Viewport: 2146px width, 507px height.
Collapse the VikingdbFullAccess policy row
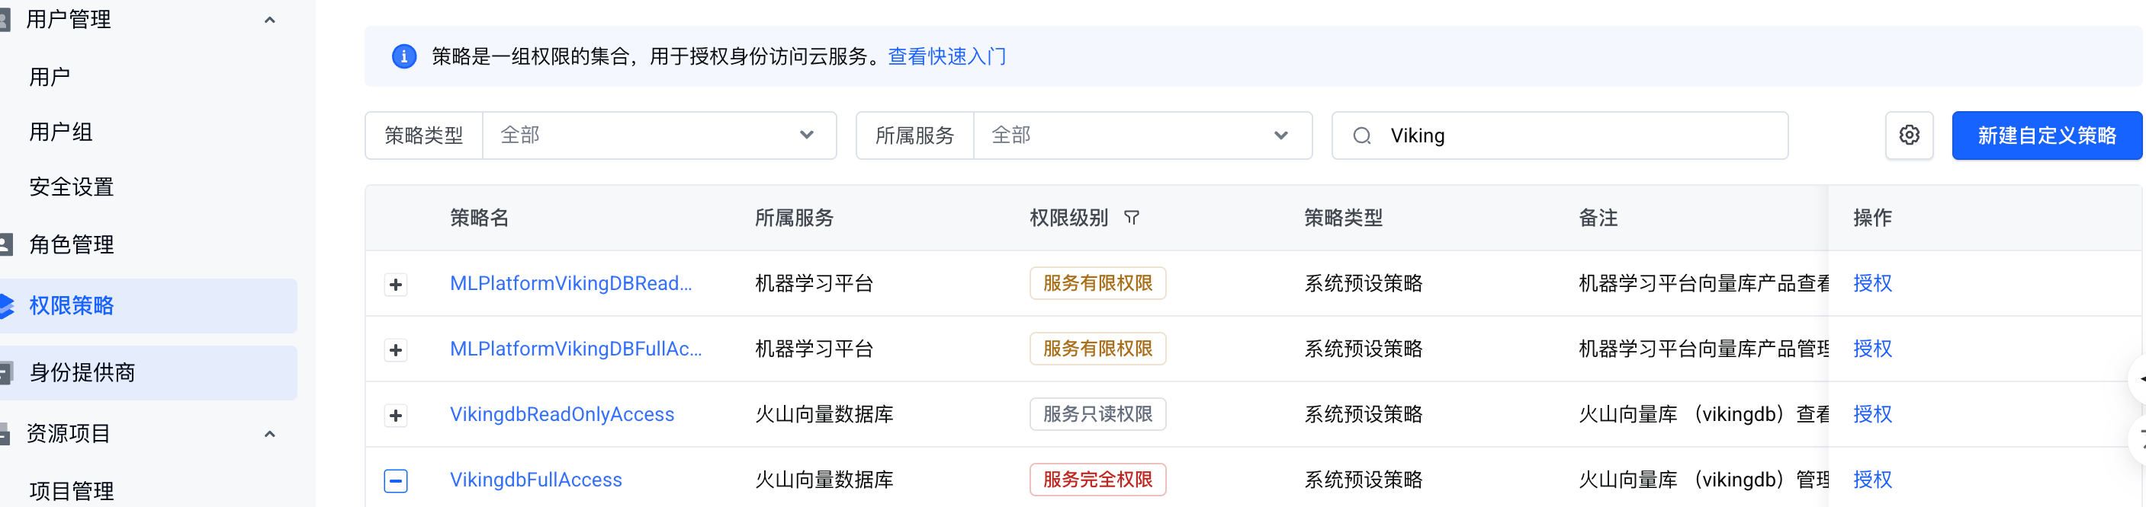[396, 480]
